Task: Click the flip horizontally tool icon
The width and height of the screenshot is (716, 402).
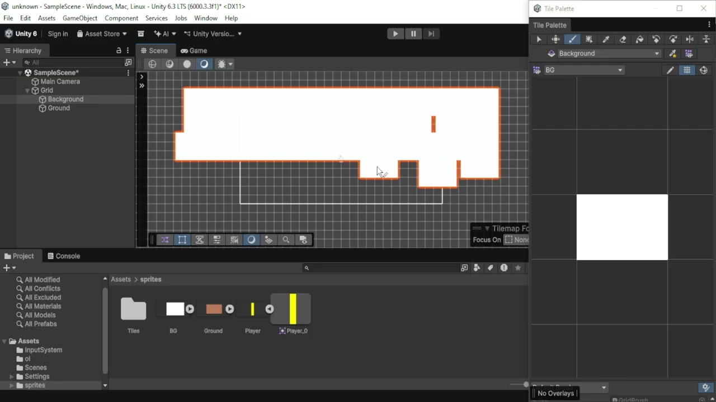Action: click(x=690, y=39)
